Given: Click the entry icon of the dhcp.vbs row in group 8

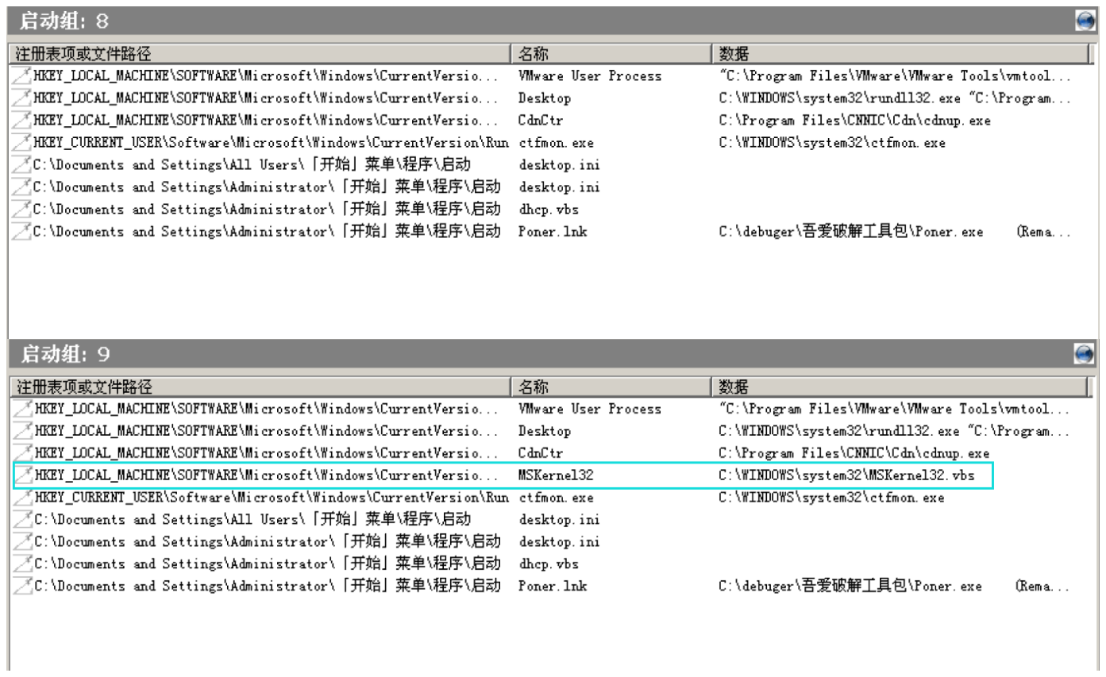Looking at the screenshot, I should (x=23, y=210).
